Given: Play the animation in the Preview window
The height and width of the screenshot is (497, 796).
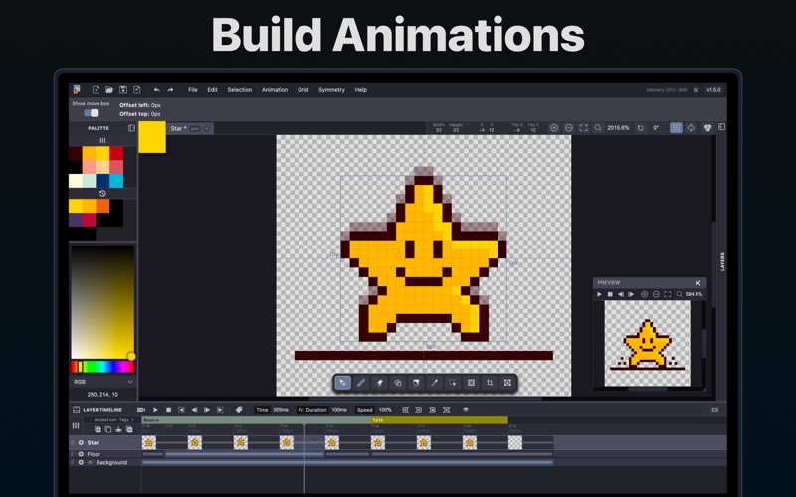Looking at the screenshot, I should pyautogui.click(x=599, y=294).
